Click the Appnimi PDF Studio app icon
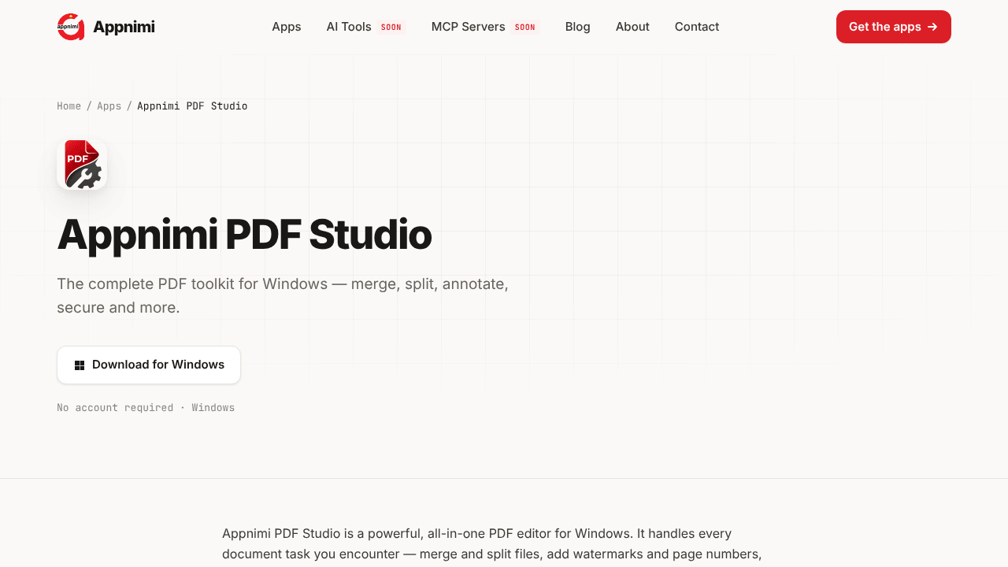 pos(82,165)
